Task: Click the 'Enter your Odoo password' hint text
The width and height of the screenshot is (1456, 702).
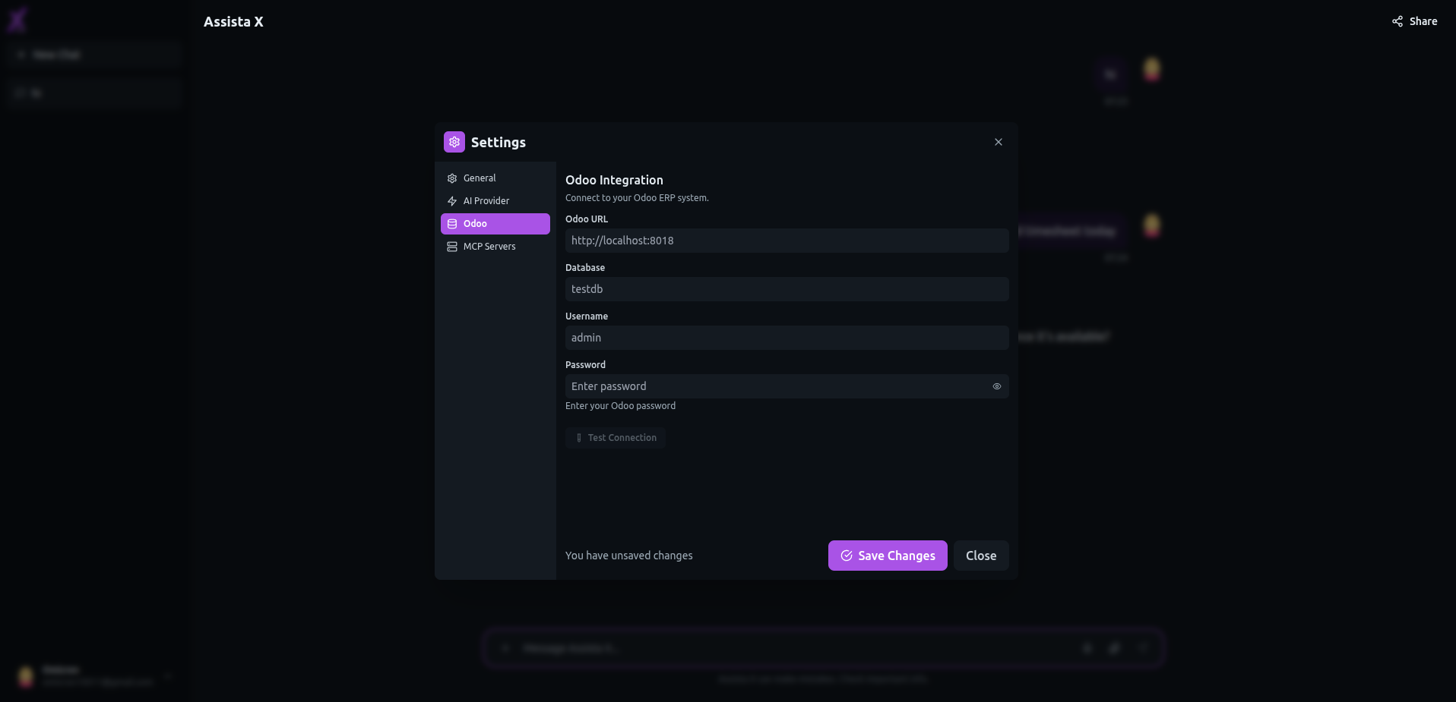Action: pyautogui.click(x=620, y=406)
